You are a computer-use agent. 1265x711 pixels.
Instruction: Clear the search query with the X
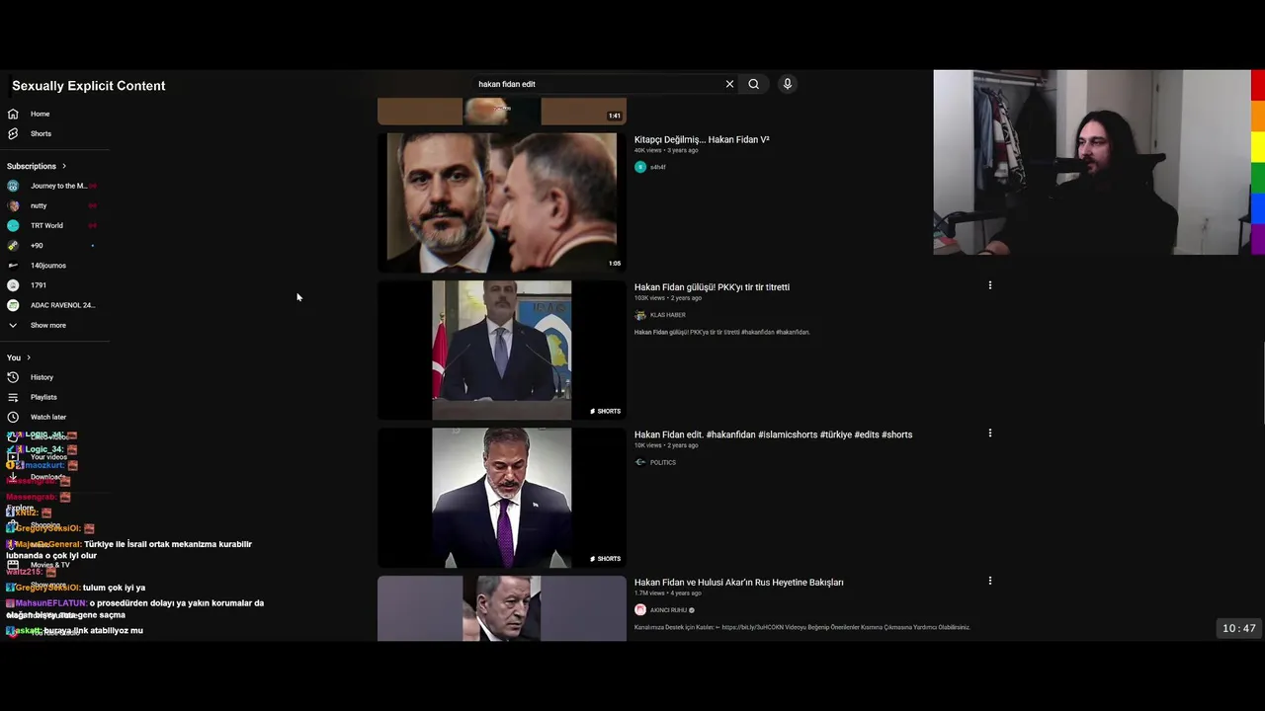pyautogui.click(x=729, y=84)
